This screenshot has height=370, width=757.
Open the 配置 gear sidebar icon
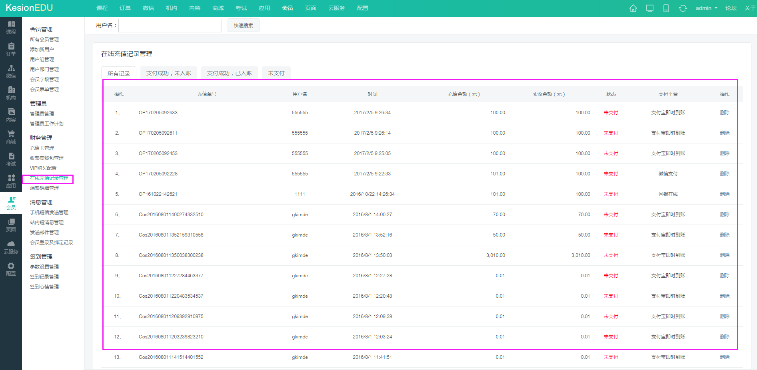[x=11, y=269]
